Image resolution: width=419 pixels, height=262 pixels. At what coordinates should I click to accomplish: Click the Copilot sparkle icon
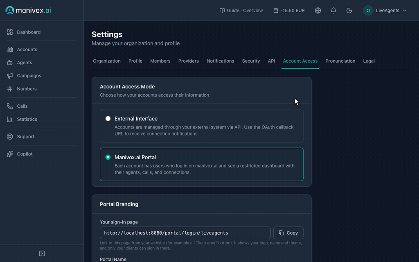click(10, 154)
